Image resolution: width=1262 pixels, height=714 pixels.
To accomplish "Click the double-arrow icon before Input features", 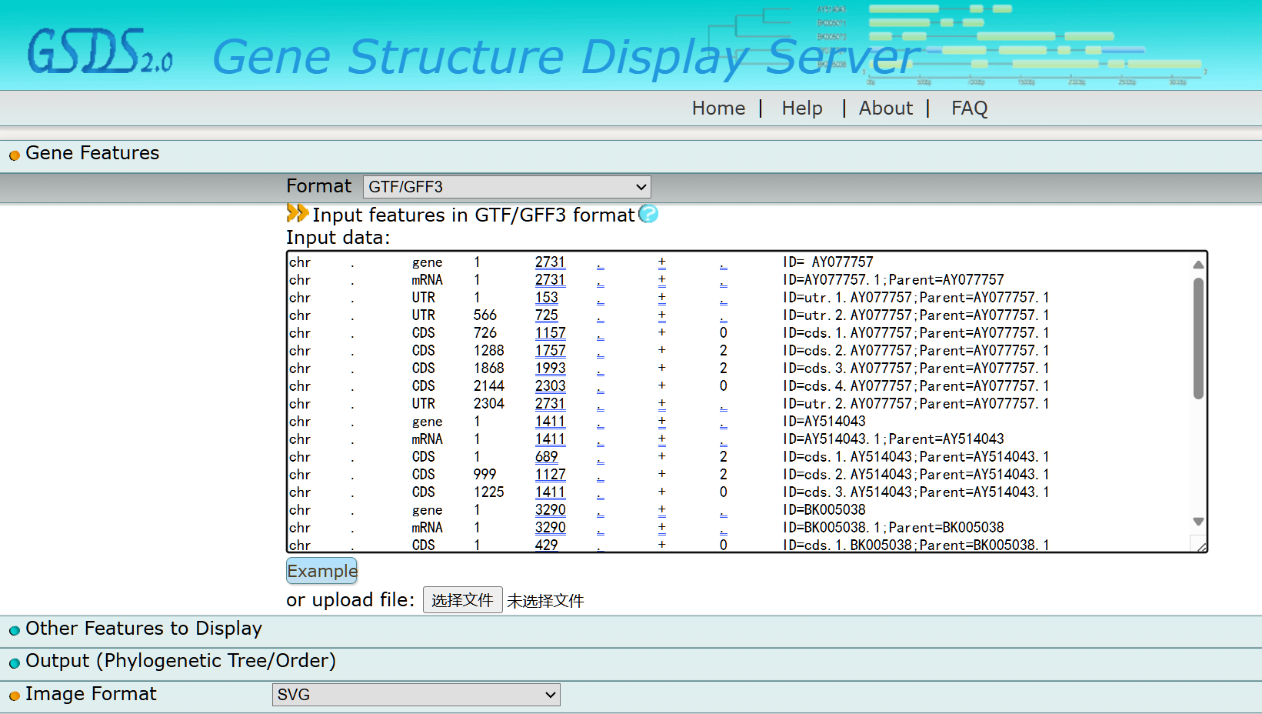I will point(298,213).
